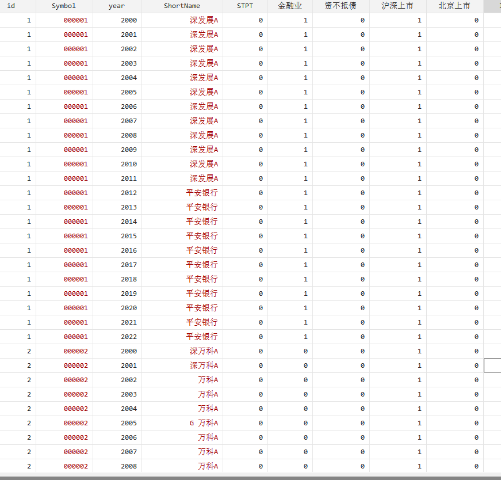Click 深万科A in the 000002 2000 row

(x=204, y=351)
